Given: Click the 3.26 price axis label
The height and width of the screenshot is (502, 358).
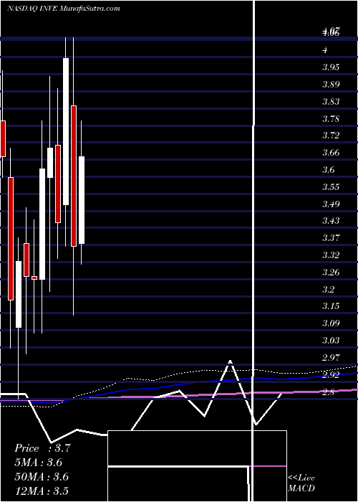Looking at the screenshot, I should 330,273.
